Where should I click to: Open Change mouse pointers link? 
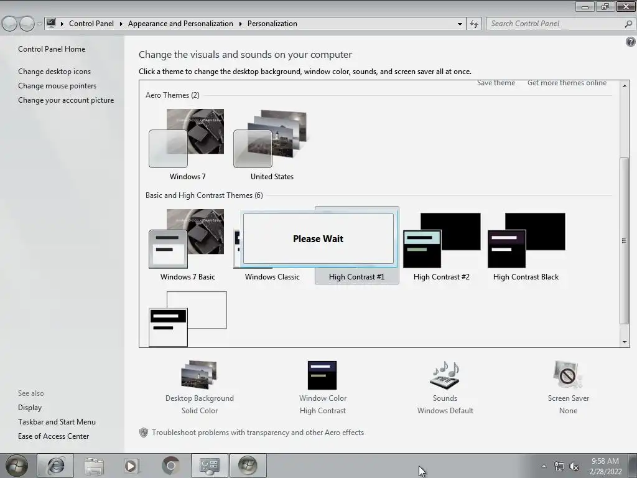(x=57, y=86)
